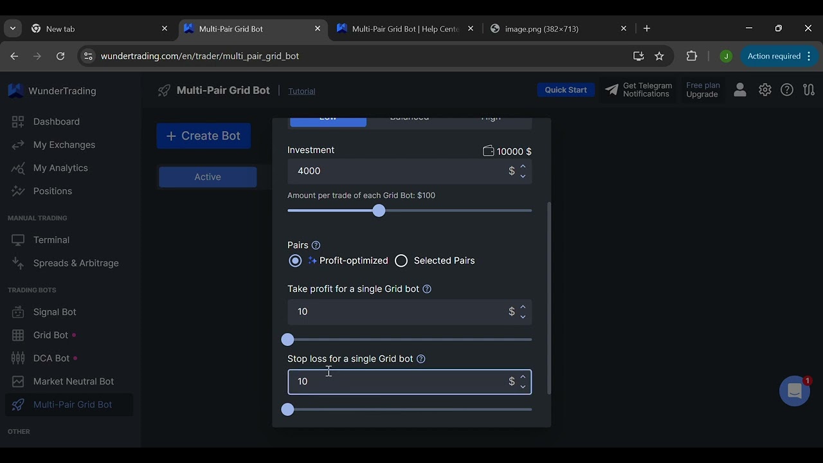Open browser extensions puzzle icon

pos(692,56)
